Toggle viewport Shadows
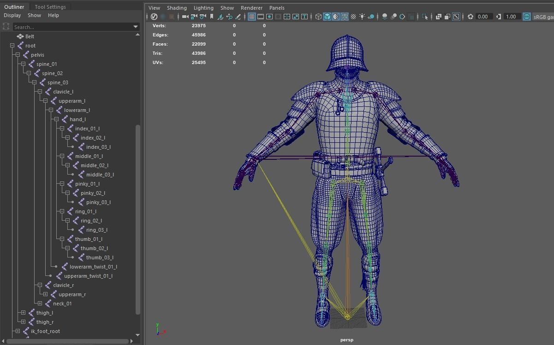Screen dimensions: 554x345 tap(371, 17)
